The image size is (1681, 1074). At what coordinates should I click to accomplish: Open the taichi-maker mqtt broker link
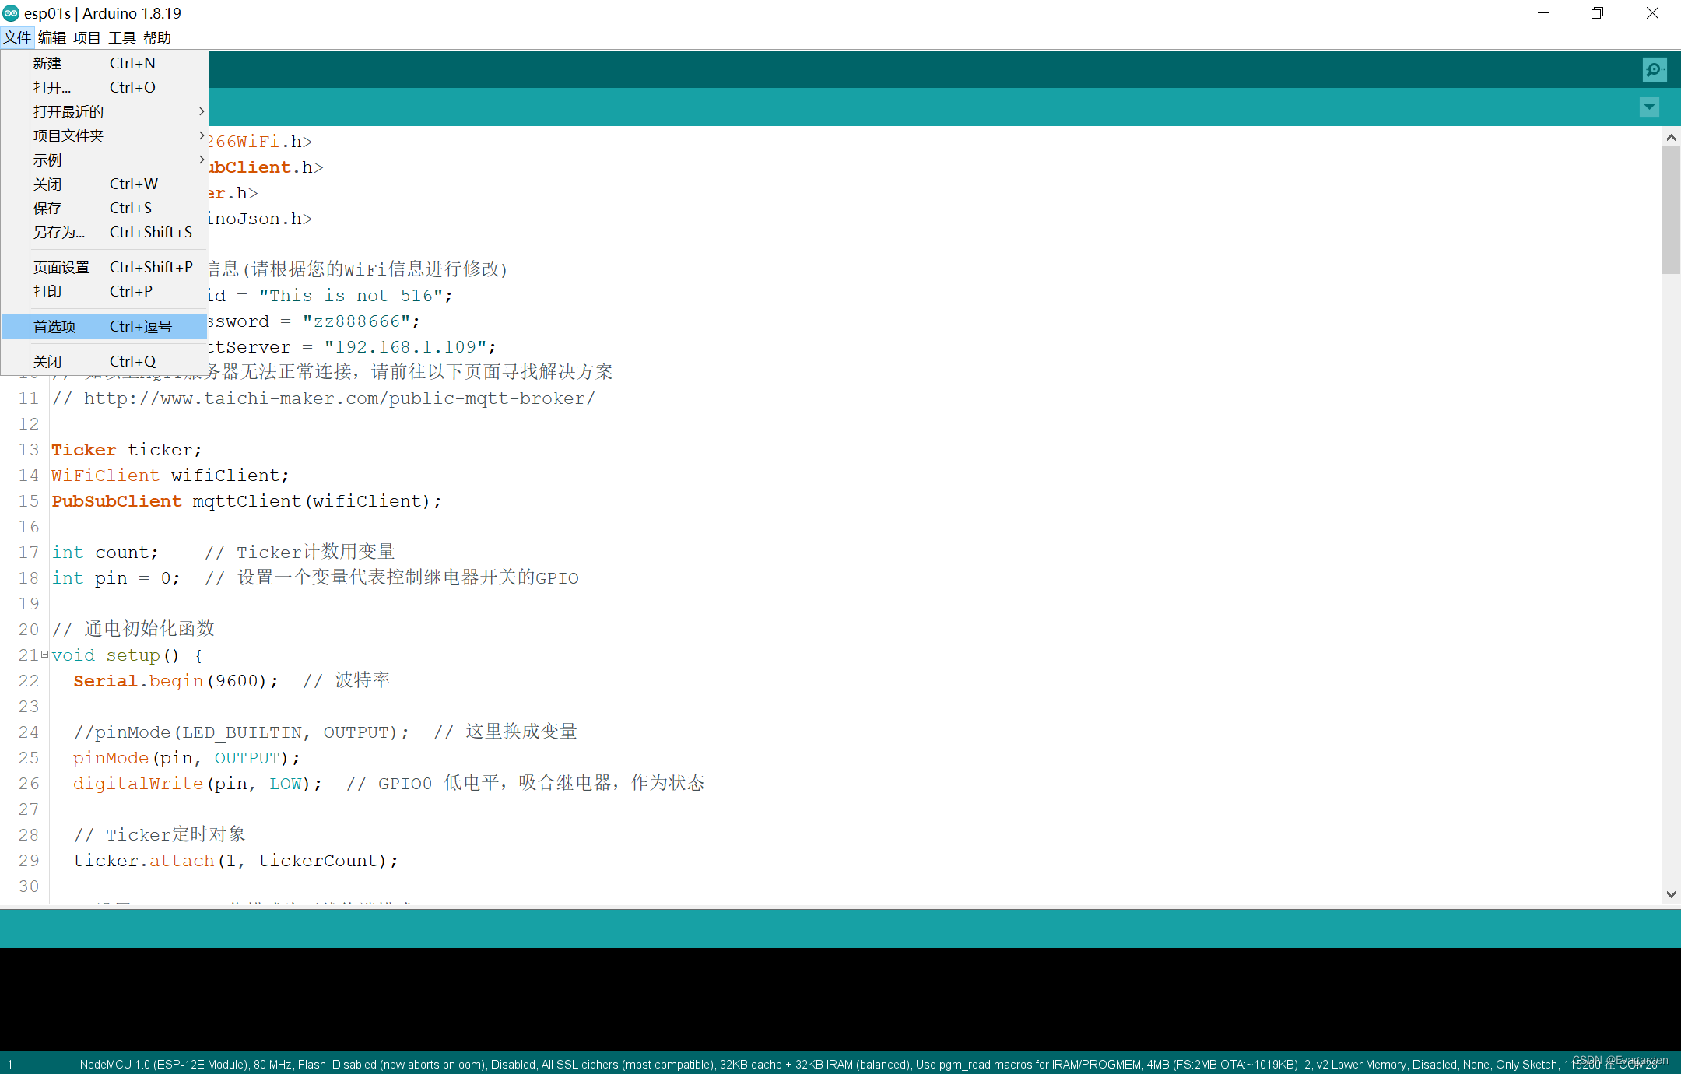[340, 398]
